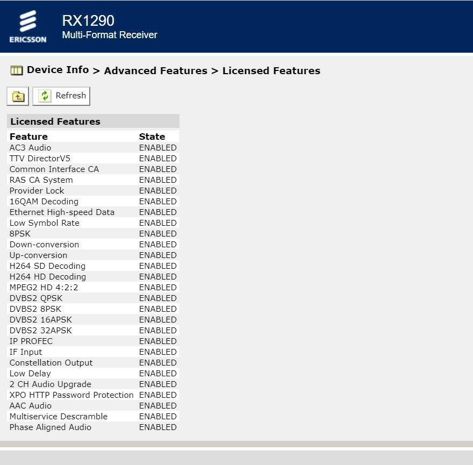The width and height of the screenshot is (473, 465).
Task: Click the up-folder navigation icon button
Action: point(18,96)
